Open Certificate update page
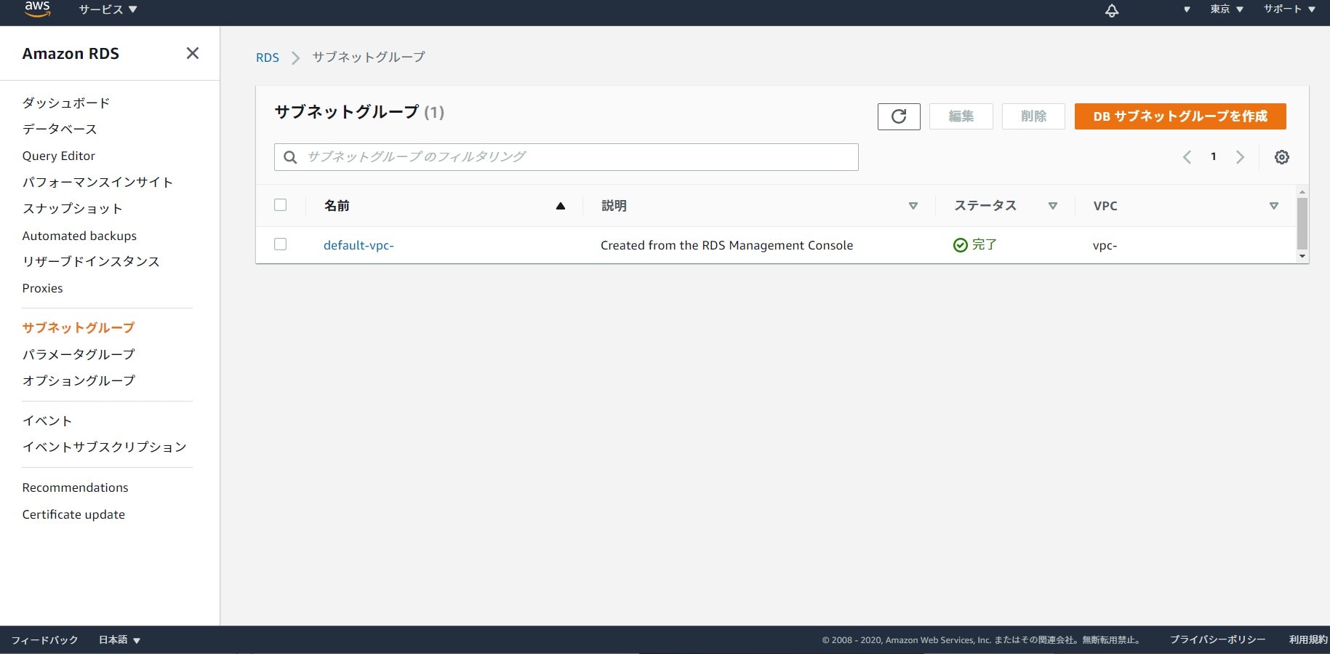 73,514
